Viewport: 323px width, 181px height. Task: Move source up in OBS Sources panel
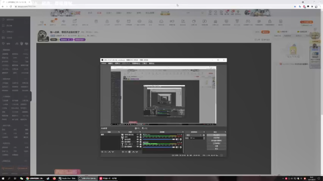point(133,152)
